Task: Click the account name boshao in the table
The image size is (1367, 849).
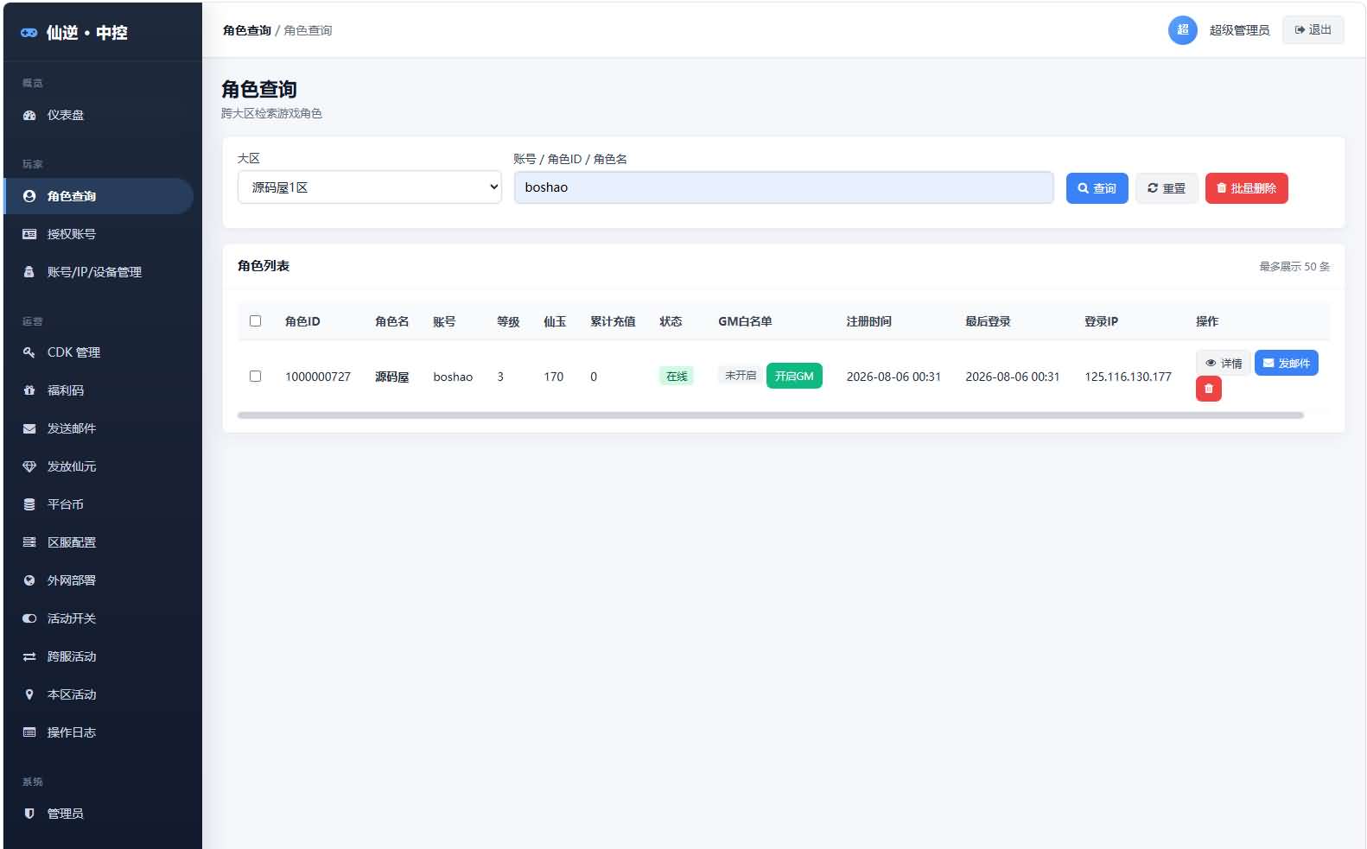Action: point(453,377)
